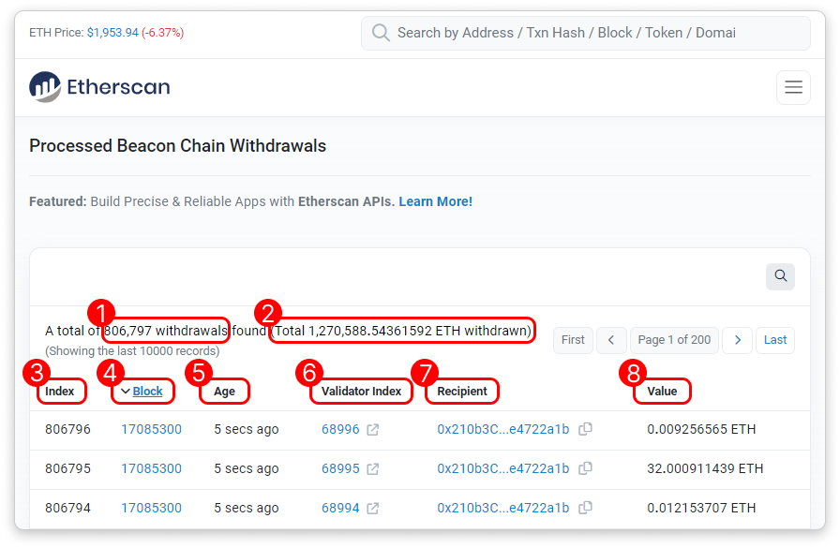Open external link icon beside validator 68995
Viewport: 840px width, 548px height.
pyautogui.click(x=372, y=468)
